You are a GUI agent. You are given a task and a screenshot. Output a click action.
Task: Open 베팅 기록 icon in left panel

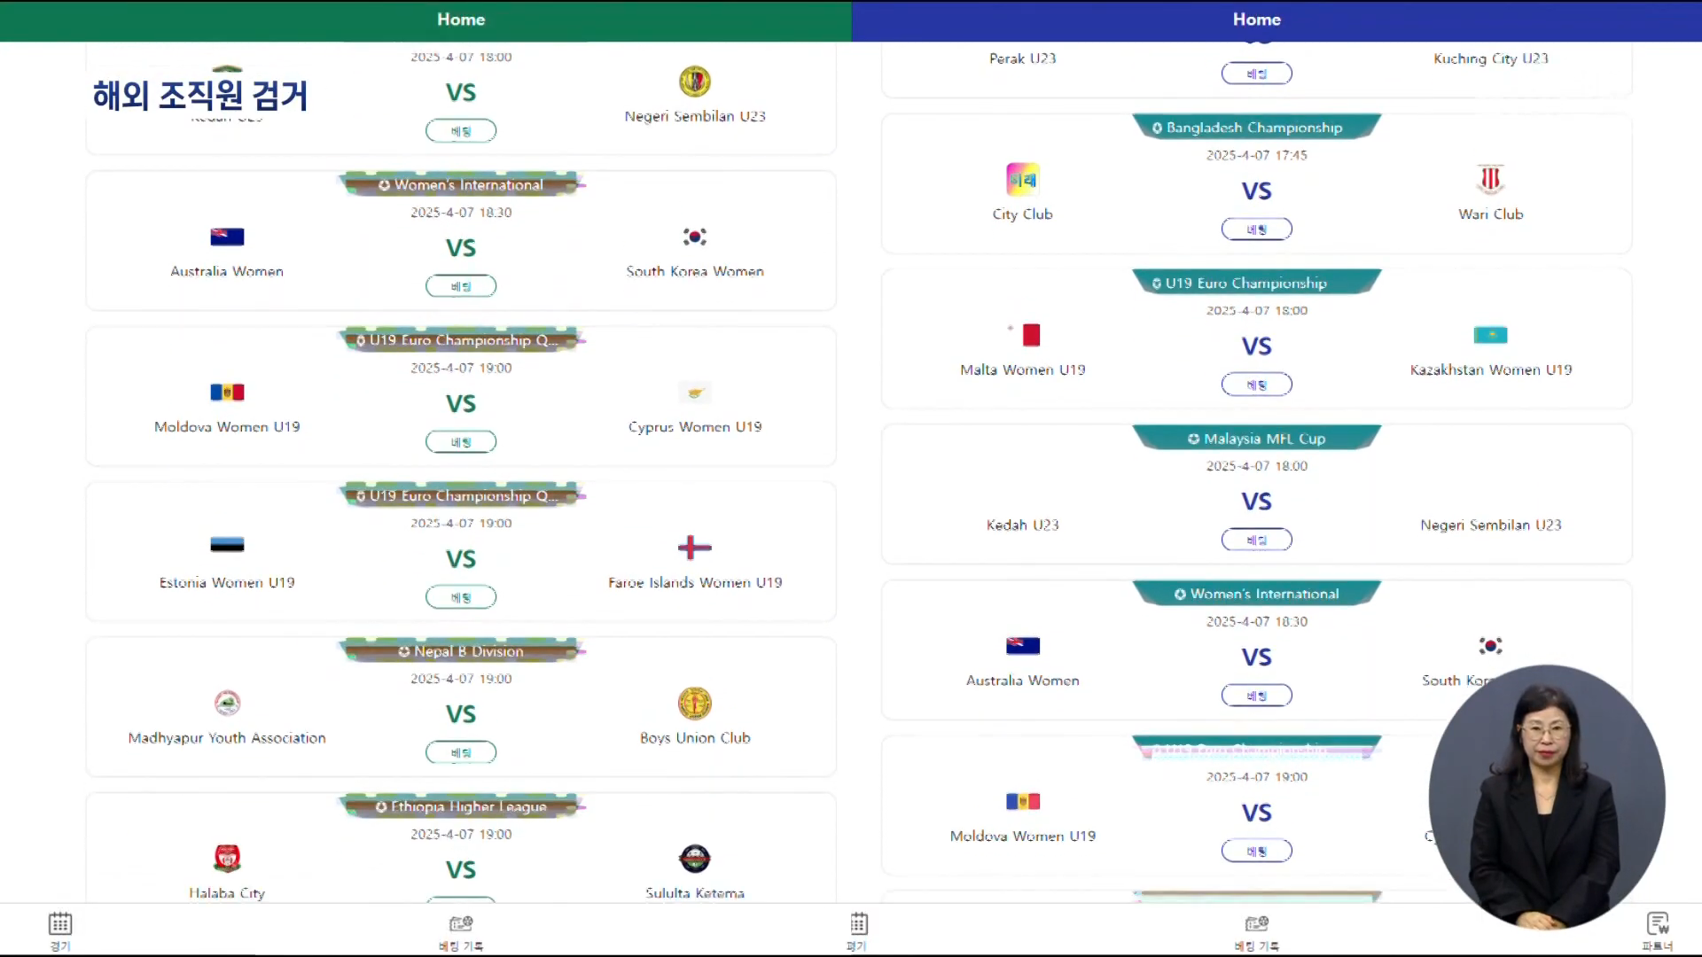[x=461, y=924]
